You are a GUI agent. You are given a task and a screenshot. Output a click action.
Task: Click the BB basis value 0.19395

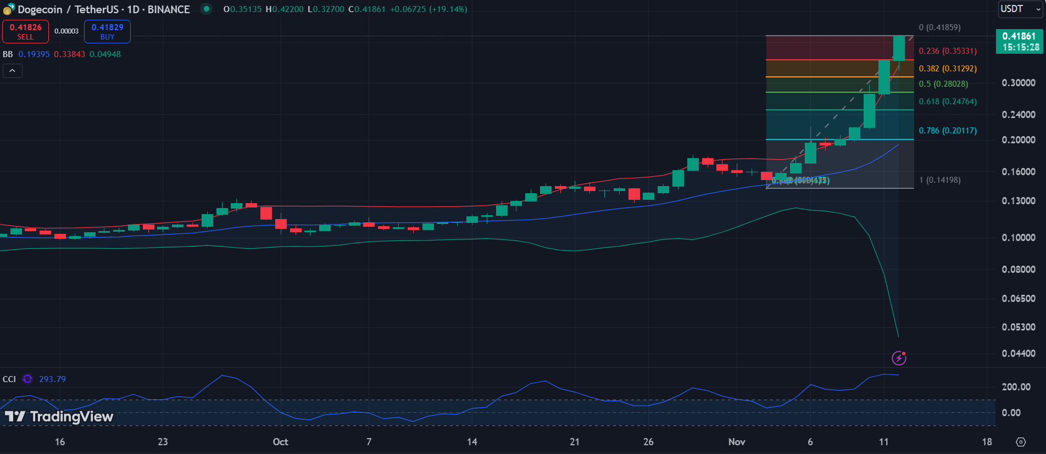[34, 54]
